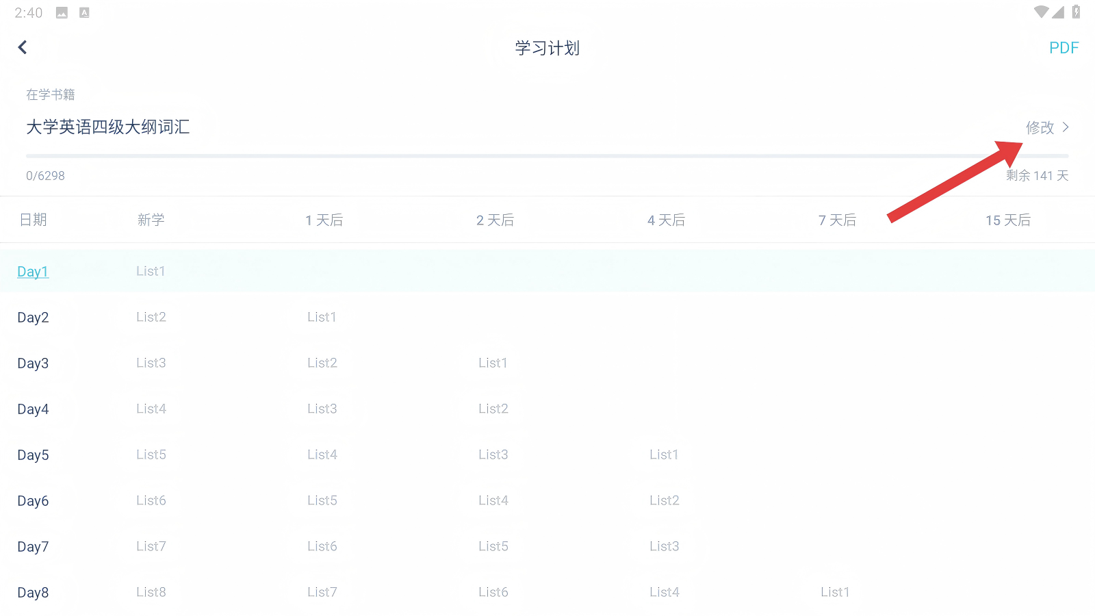Select the 15 天后 column header
Viewport: 1095px width, 616px height.
pos(1007,220)
